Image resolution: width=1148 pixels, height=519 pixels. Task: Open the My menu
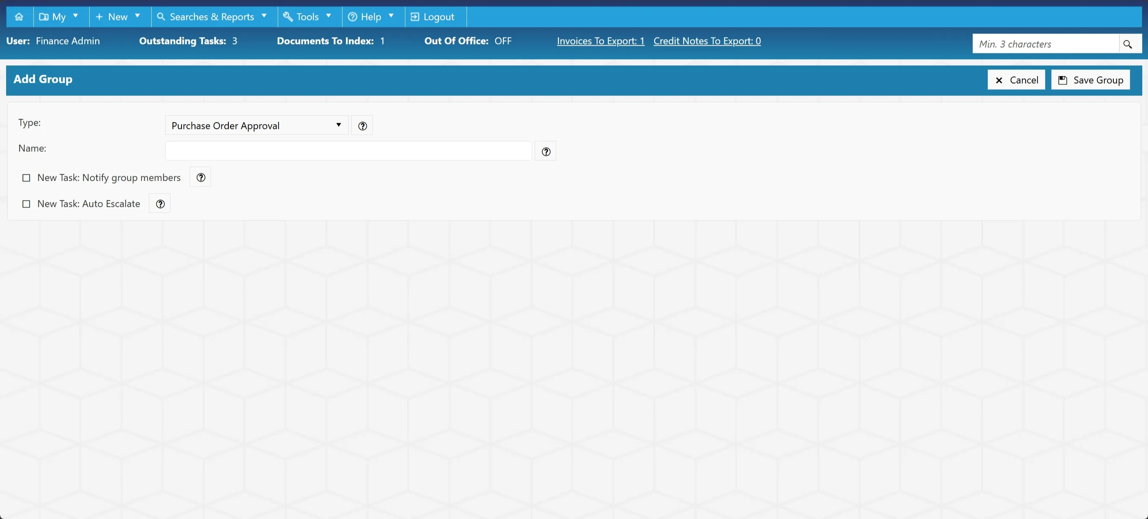click(x=61, y=16)
